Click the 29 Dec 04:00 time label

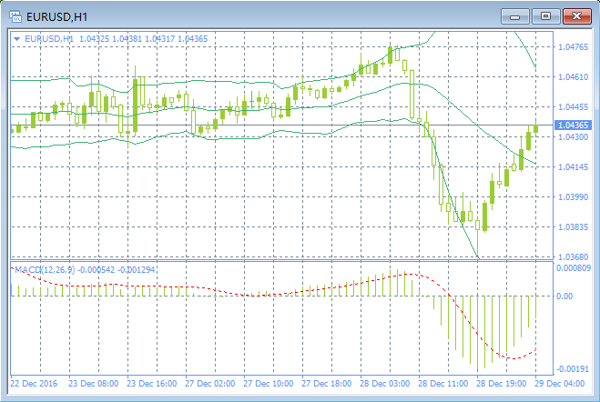click(x=559, y=383)
